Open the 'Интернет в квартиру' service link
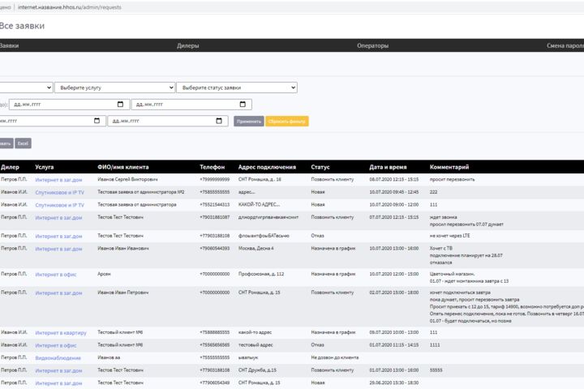The width and height of the screenshot is (584, 389). click(x=61, y=333)
